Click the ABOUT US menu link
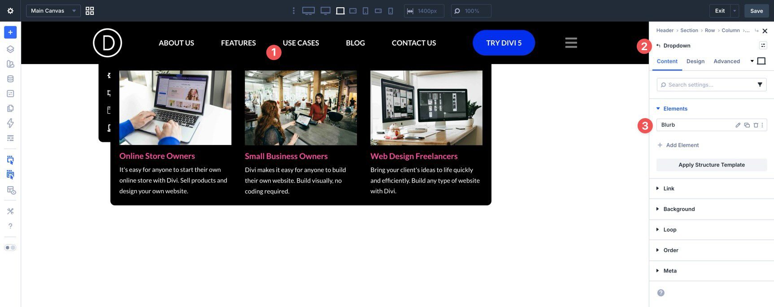 tap(176, 43)
